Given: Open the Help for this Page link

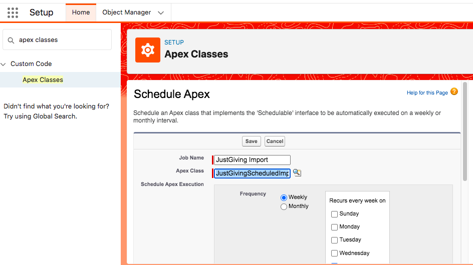Looking at the screenshot, I should click(427, 93).
